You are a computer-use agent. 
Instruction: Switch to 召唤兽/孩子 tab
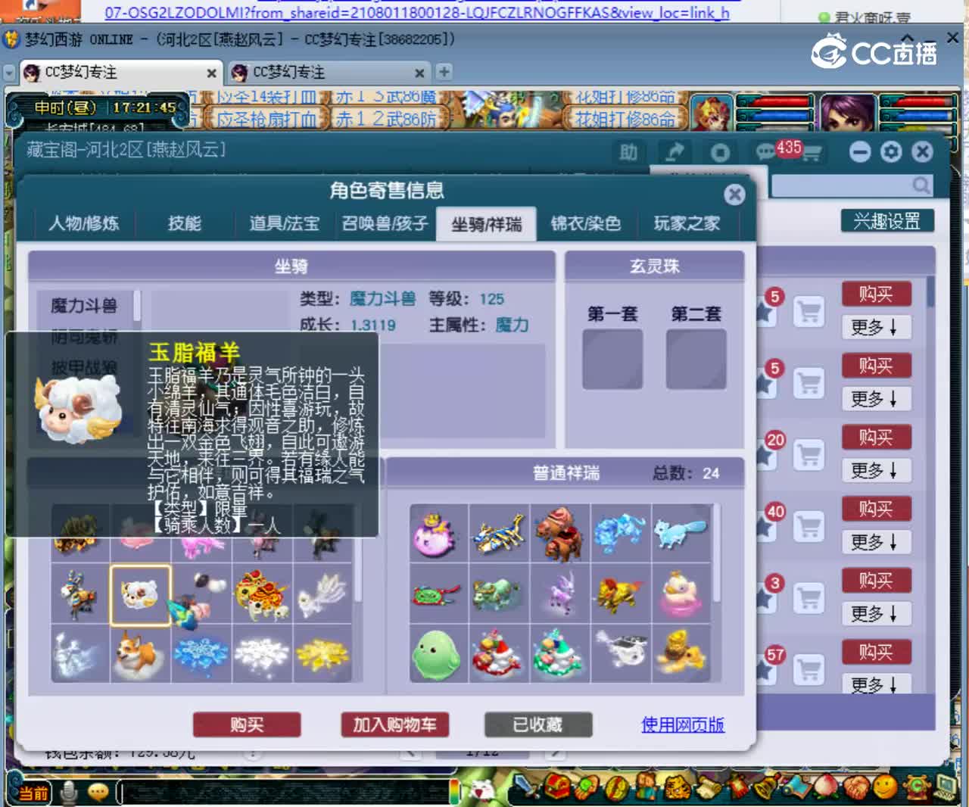(385, 223)
